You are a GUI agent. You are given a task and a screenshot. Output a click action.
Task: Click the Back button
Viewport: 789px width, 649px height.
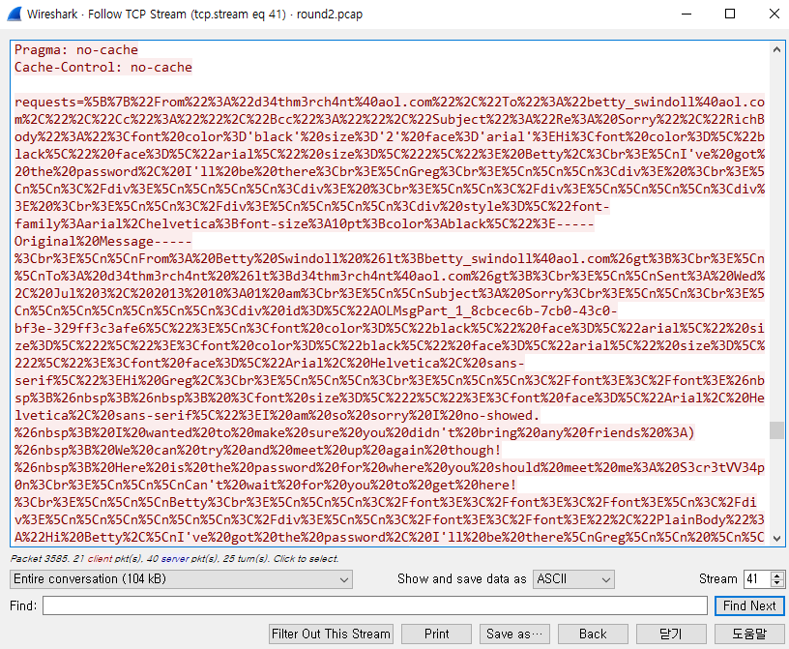593,634
